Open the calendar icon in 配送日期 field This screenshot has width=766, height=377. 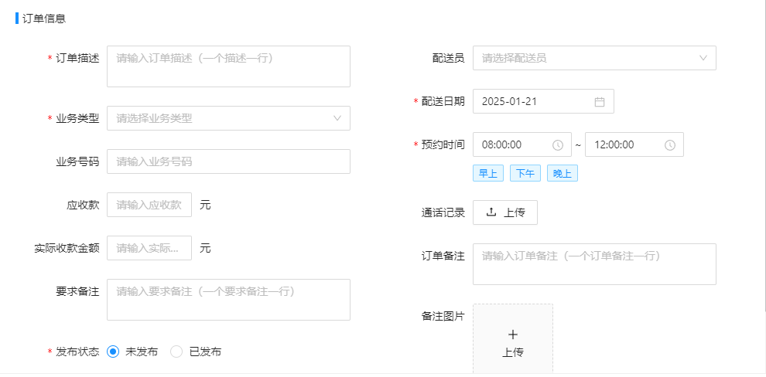pos(600,102)
